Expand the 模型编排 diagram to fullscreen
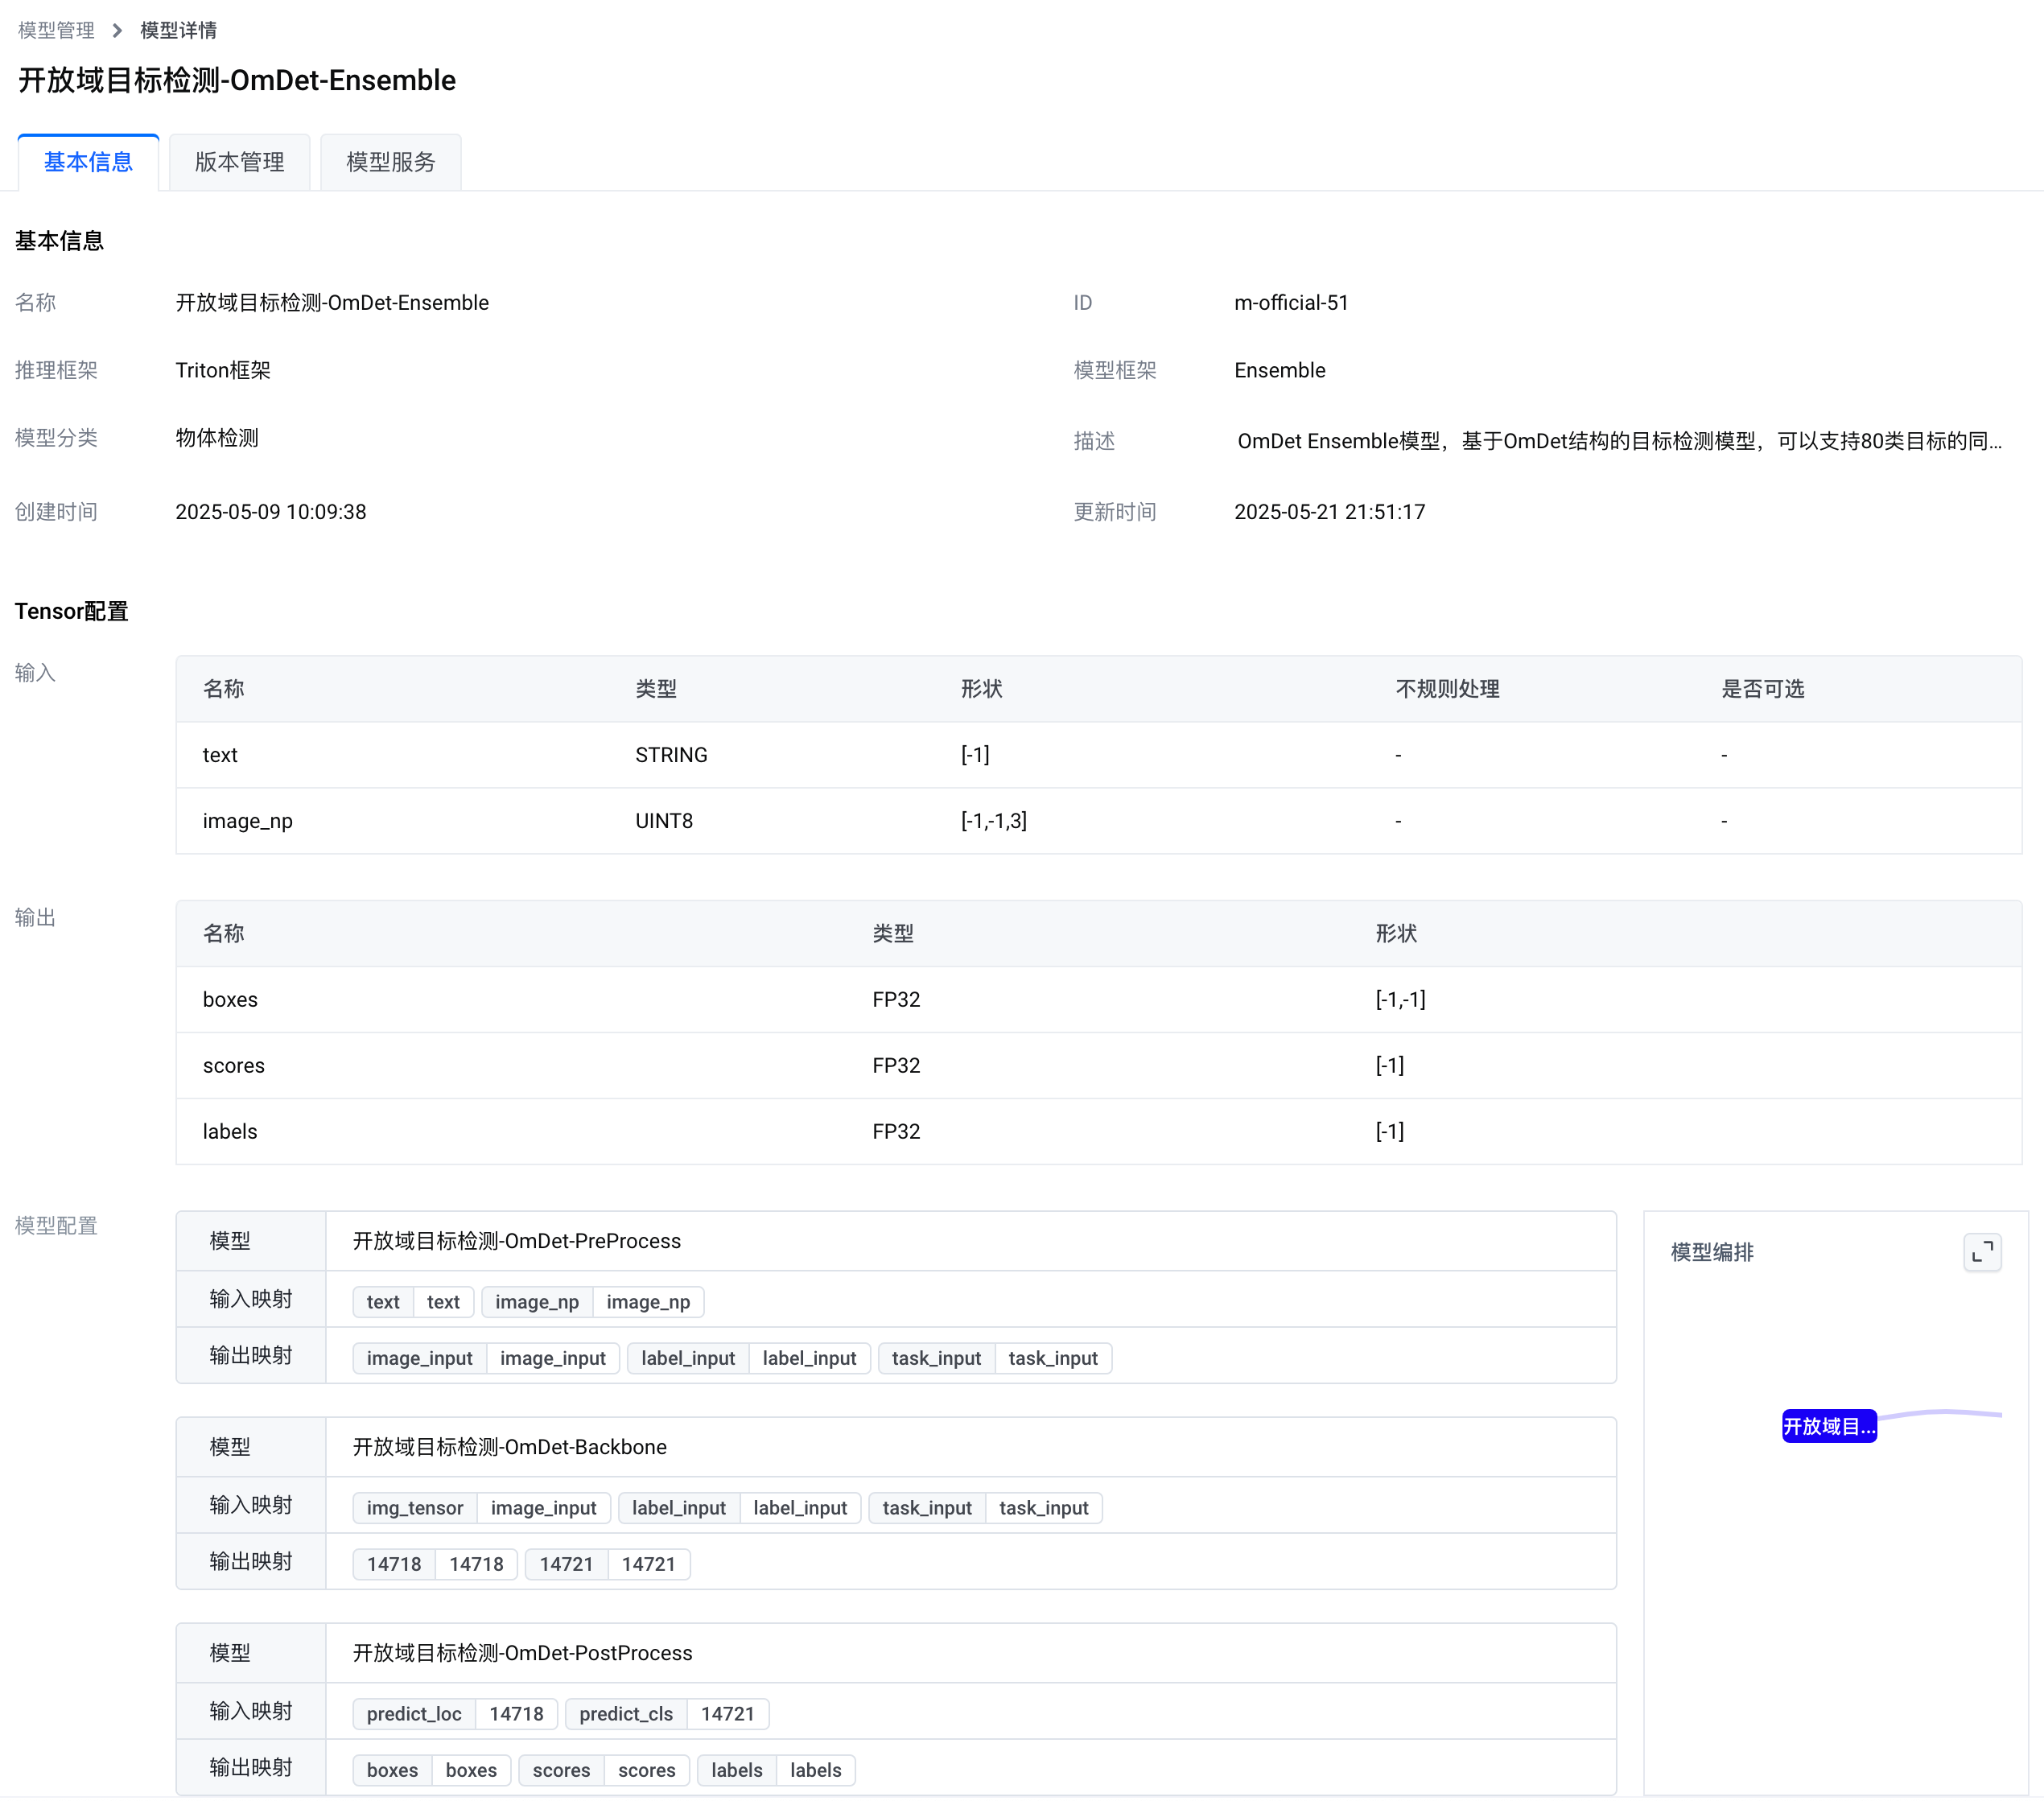 (1981, 1252)
